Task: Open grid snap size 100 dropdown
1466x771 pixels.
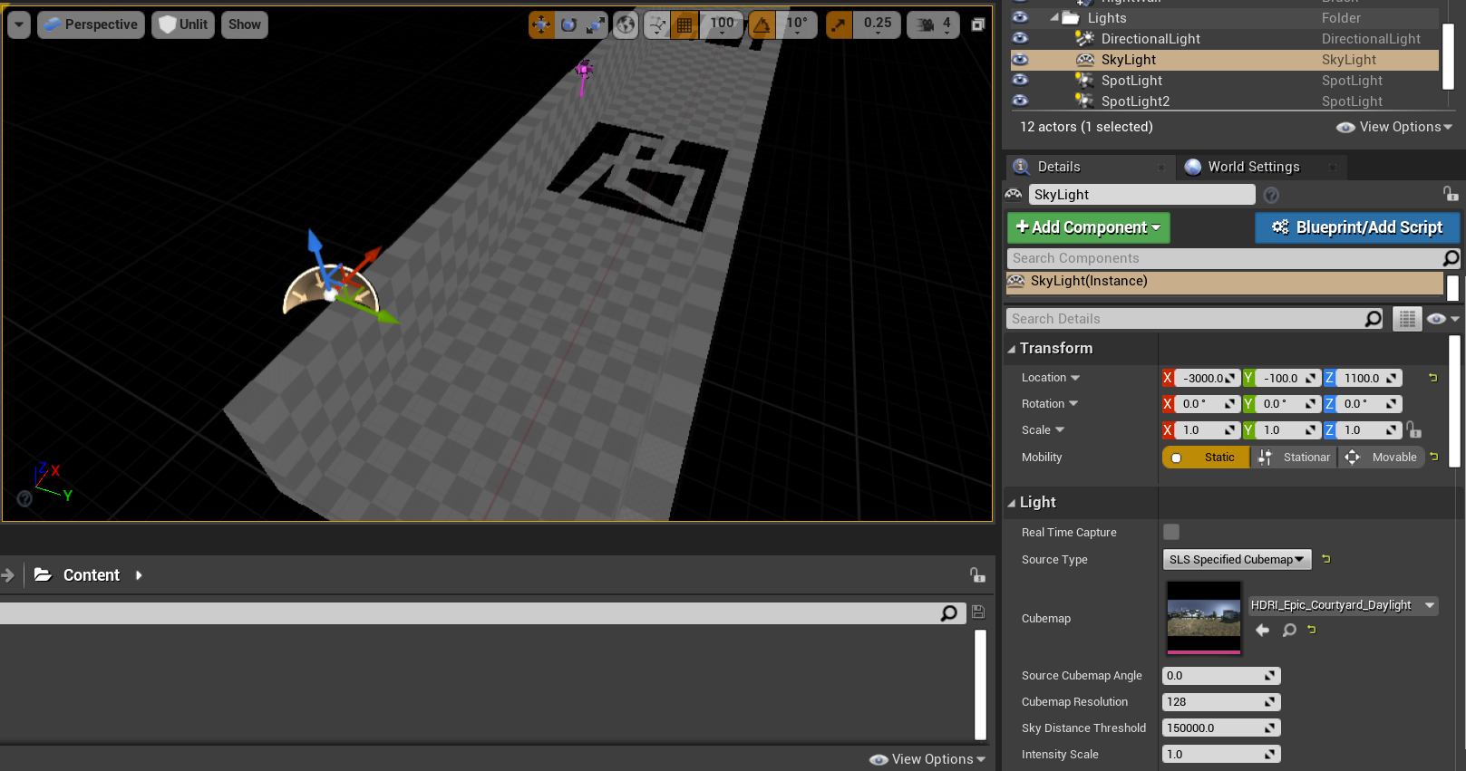Action: 722,24
